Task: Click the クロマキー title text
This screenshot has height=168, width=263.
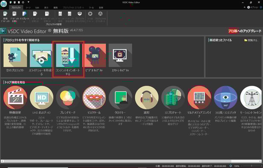Action: tap(120, 113)
